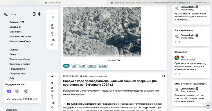Open СМИ: в Испании нашли мёрт... title
The height and width of the screenshot is (111, 212).
coord(191,84)
